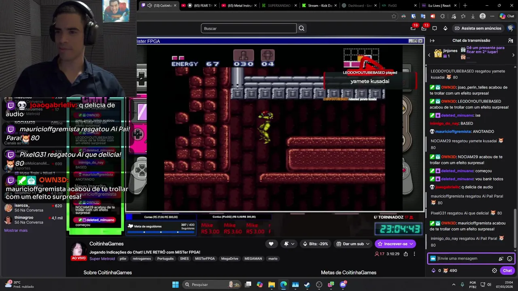The width and height of the screenshot is (518, 291).
Task: Open the Super Metroid category link
Action: pyautogui.click(x=102, y=259)
